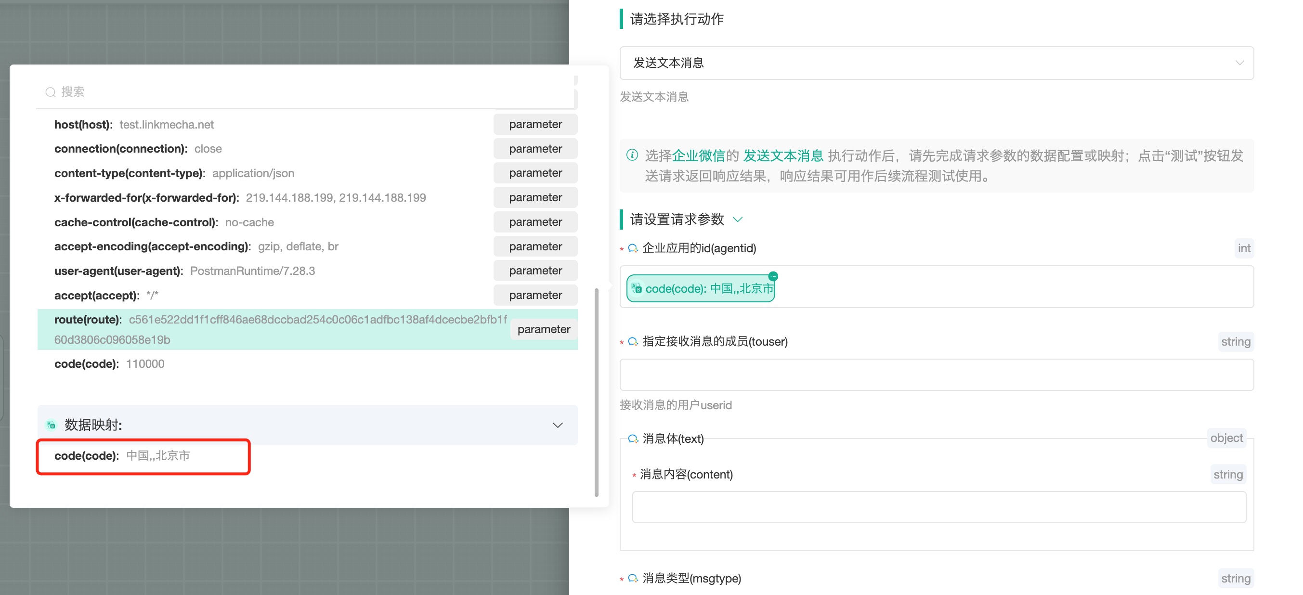Click the mapping icon beside 企业应用的id(agentid)
Viewport: 1303px width, 595px height.
(633, 248)
